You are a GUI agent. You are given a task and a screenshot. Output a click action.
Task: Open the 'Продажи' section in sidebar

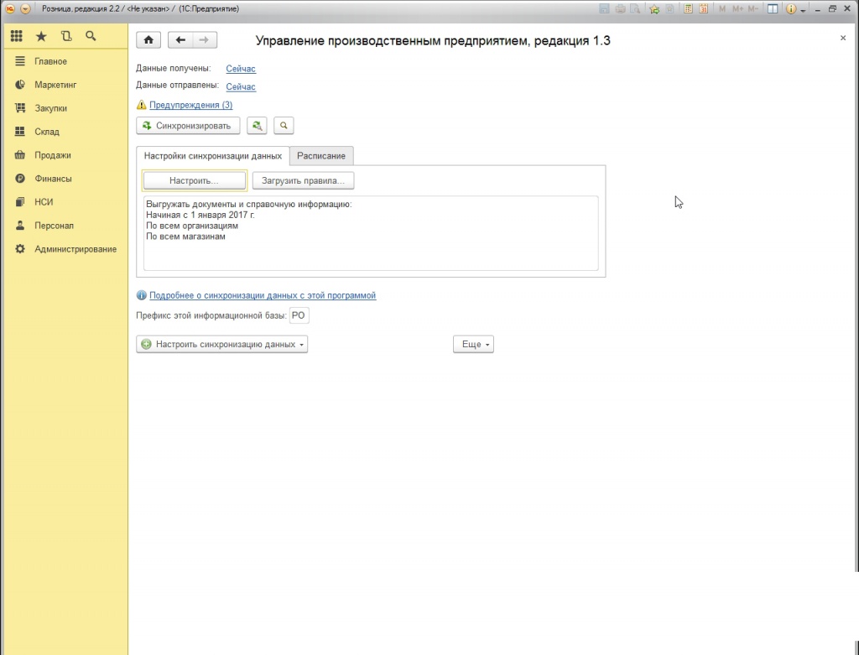pos(53,155)
